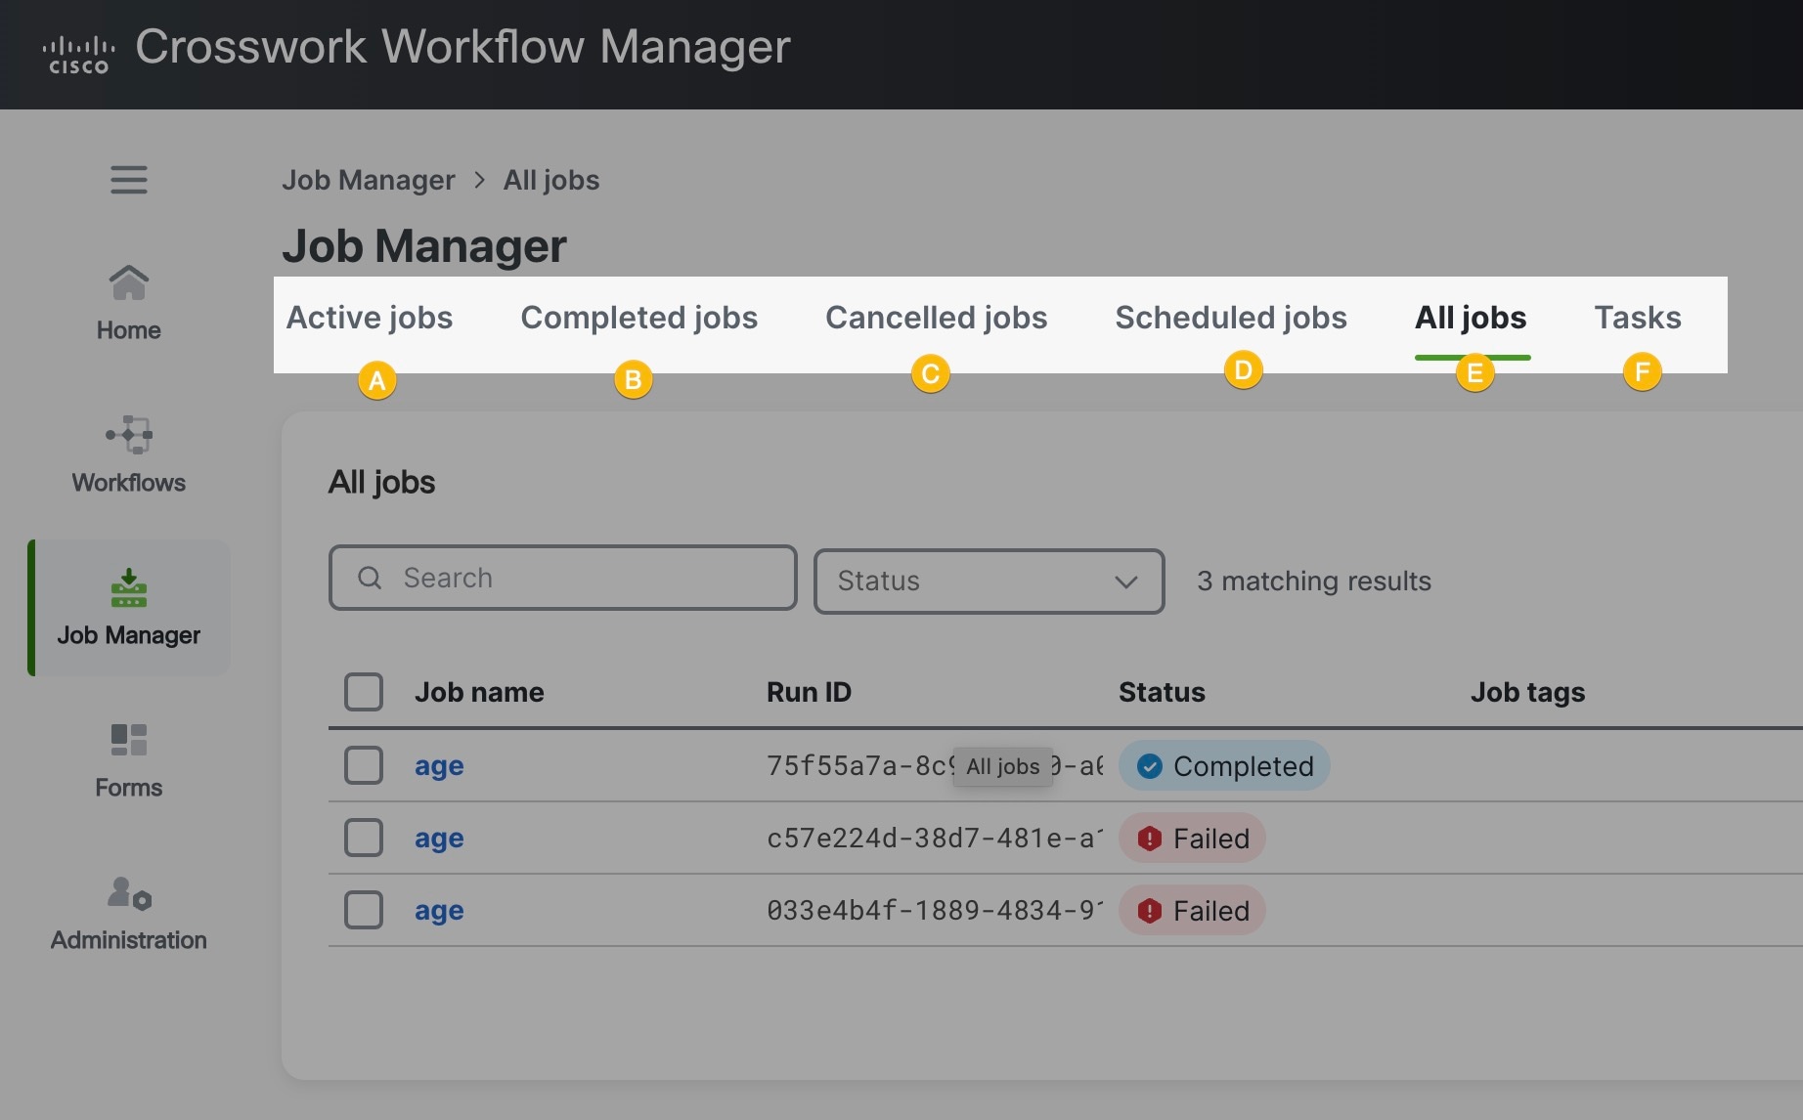Check the last Failed job's checkbox
The image size is (1803, 1120).
363,910
